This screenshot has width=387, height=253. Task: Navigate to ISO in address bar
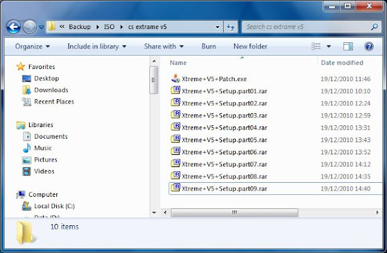coord(109,27)
